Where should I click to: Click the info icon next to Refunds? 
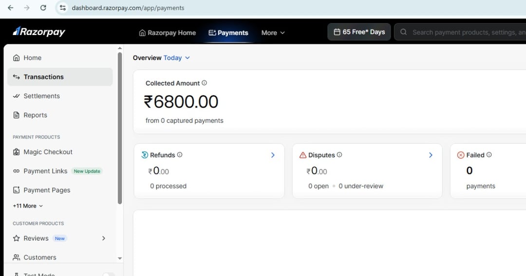(x=180, y=155)
